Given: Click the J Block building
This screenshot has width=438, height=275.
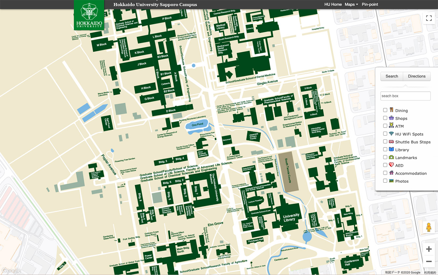Looking at the screenshot, I should [137, 64].
